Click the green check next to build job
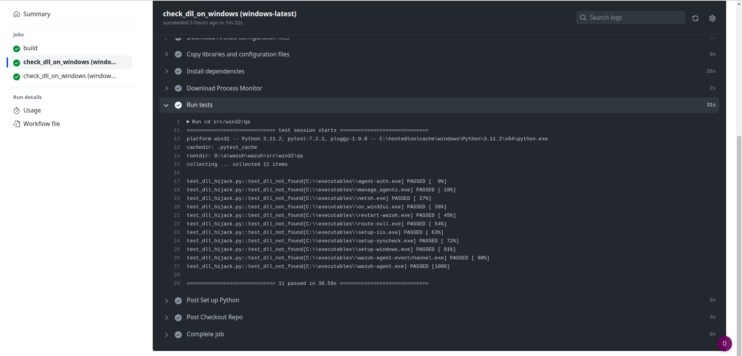This screenshot has width=742, height=356. click(x=16, y=48)
